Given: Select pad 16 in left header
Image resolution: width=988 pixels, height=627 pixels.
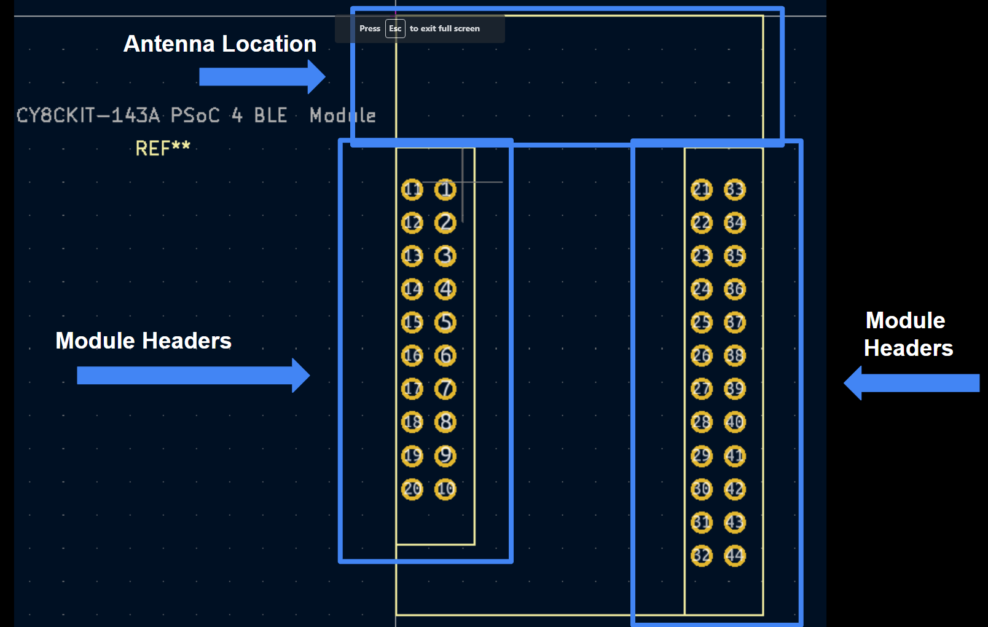Looking at the screenshot, I should pyautogui.click(x=412, y=355).
